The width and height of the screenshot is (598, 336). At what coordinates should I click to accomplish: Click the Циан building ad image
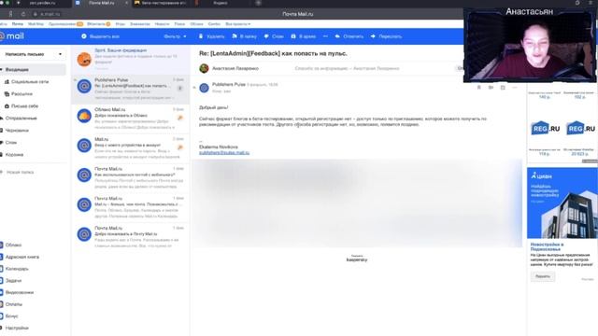coord(562,203)
